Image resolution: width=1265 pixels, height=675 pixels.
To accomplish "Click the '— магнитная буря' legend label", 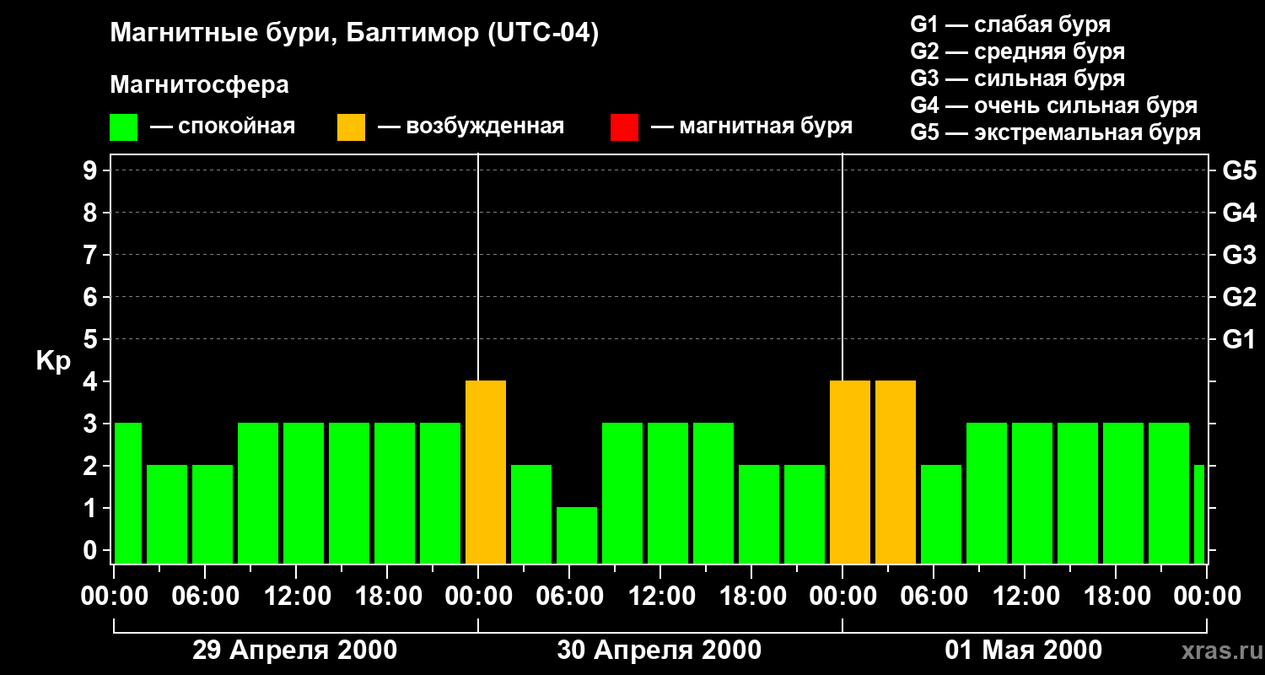I will click(751, 127).
